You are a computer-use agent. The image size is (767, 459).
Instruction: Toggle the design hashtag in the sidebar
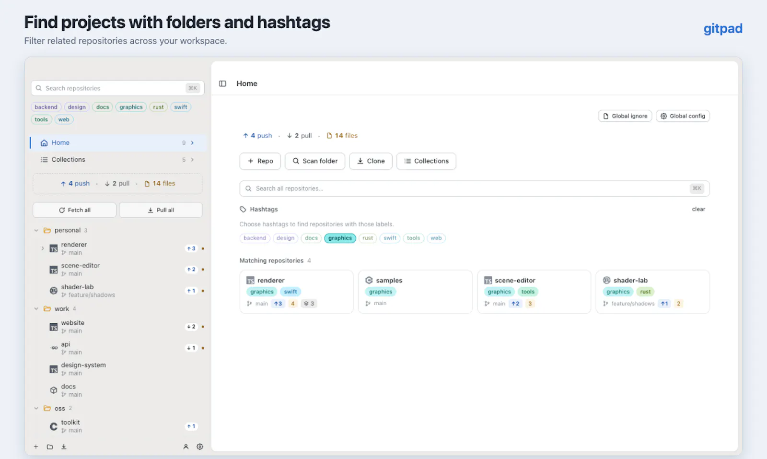coord(77,107)
